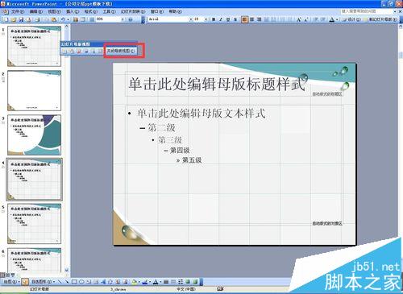Open the Font Color dropdown arrow
The image size is (403, 294).
pos(337,19)
